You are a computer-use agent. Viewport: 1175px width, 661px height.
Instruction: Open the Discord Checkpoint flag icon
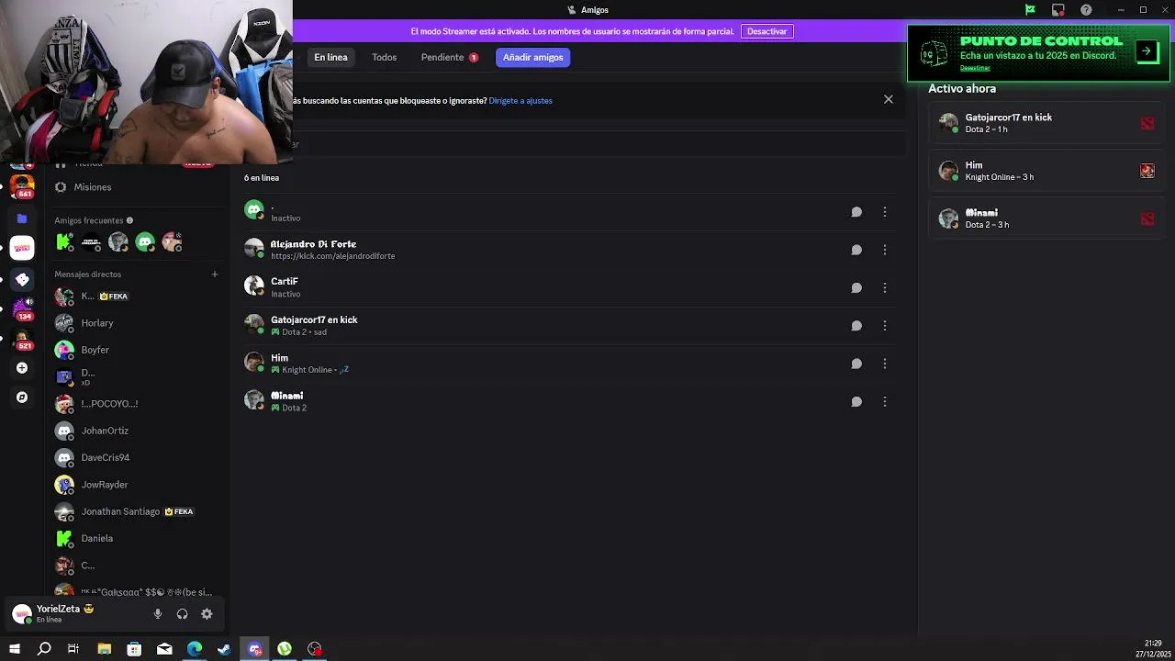tap(1030, 10)
